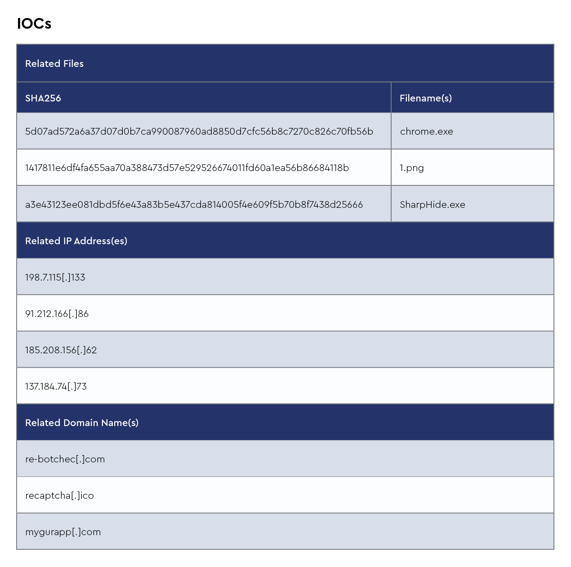Click the chrome.exe filename cell

(426, 132)
